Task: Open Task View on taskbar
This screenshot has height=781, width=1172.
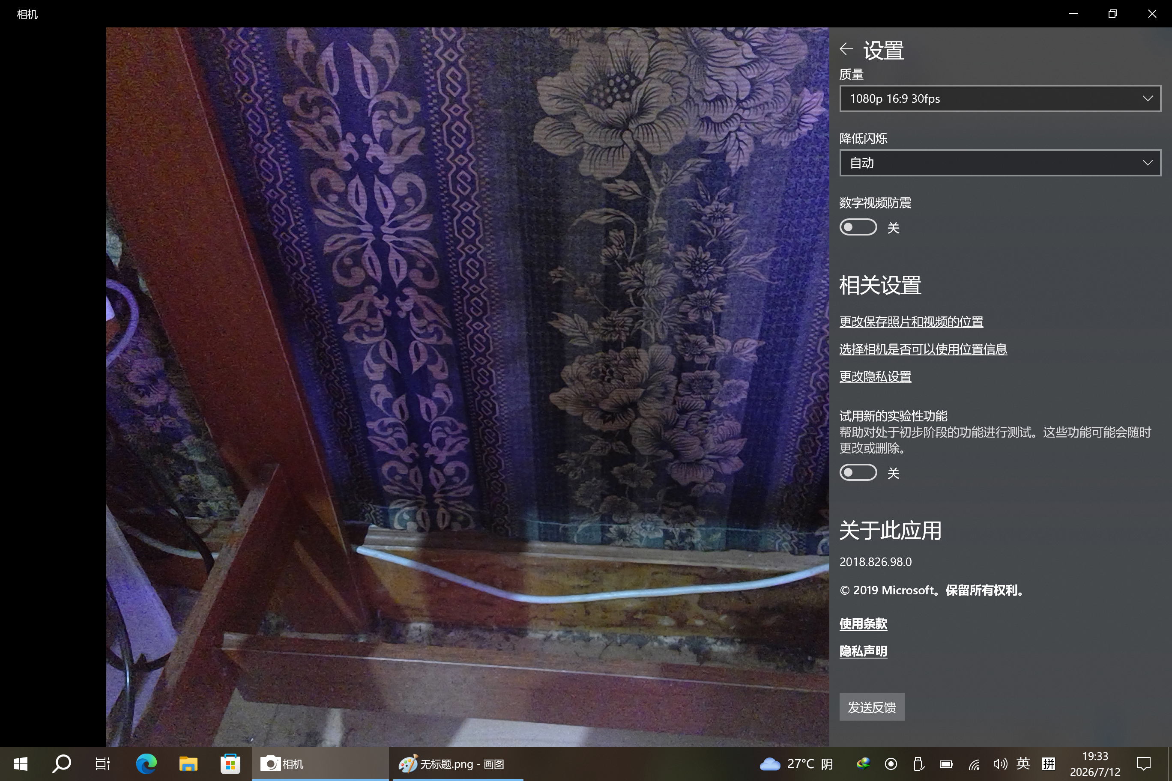Action: 103,763
